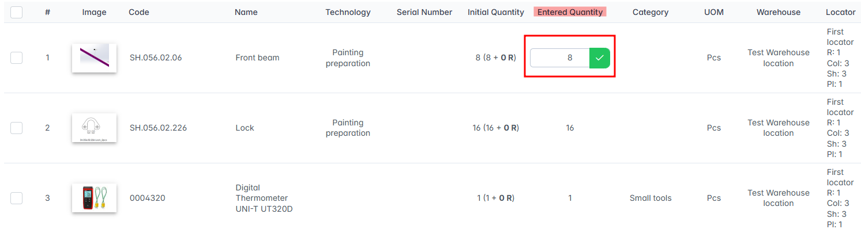Click the Technology column header
The height and width of the screenshot is (233, 861).
point(348,12)
